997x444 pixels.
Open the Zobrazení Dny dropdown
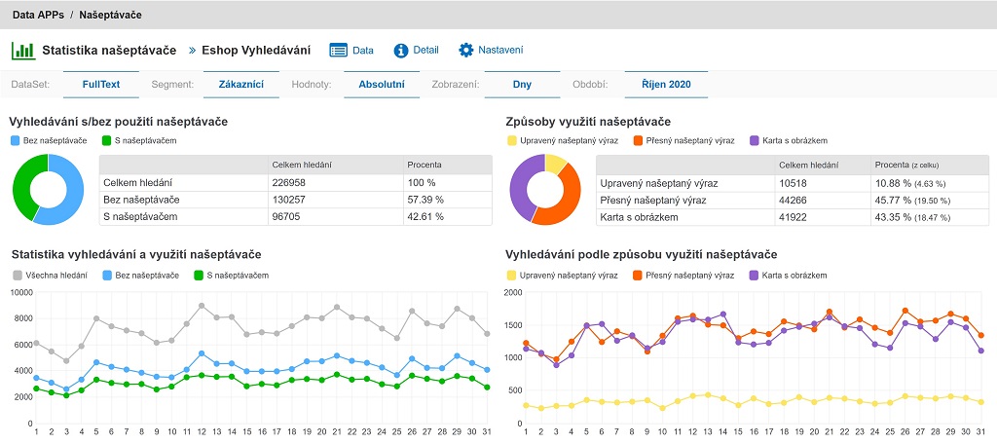pos(522,84)
